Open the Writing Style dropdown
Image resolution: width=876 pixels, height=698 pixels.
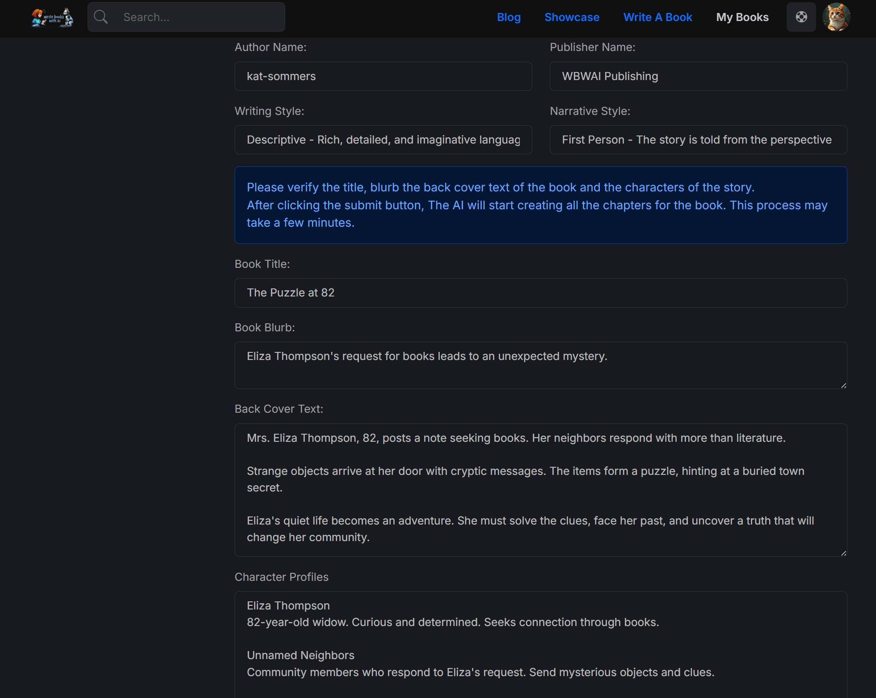pos(383,140)
